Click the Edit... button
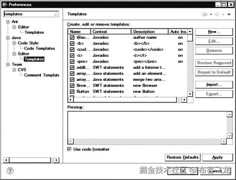This screenshot has height=180, width=236. [214, 41]
